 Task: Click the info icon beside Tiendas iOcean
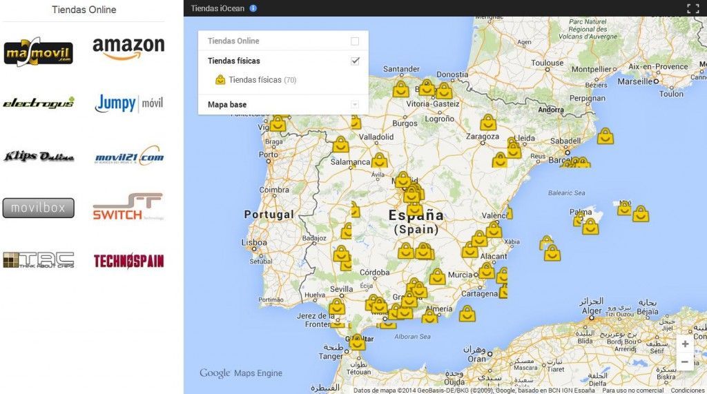253,8
